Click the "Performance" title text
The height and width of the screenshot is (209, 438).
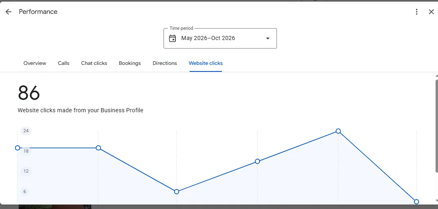pos(38,12)
